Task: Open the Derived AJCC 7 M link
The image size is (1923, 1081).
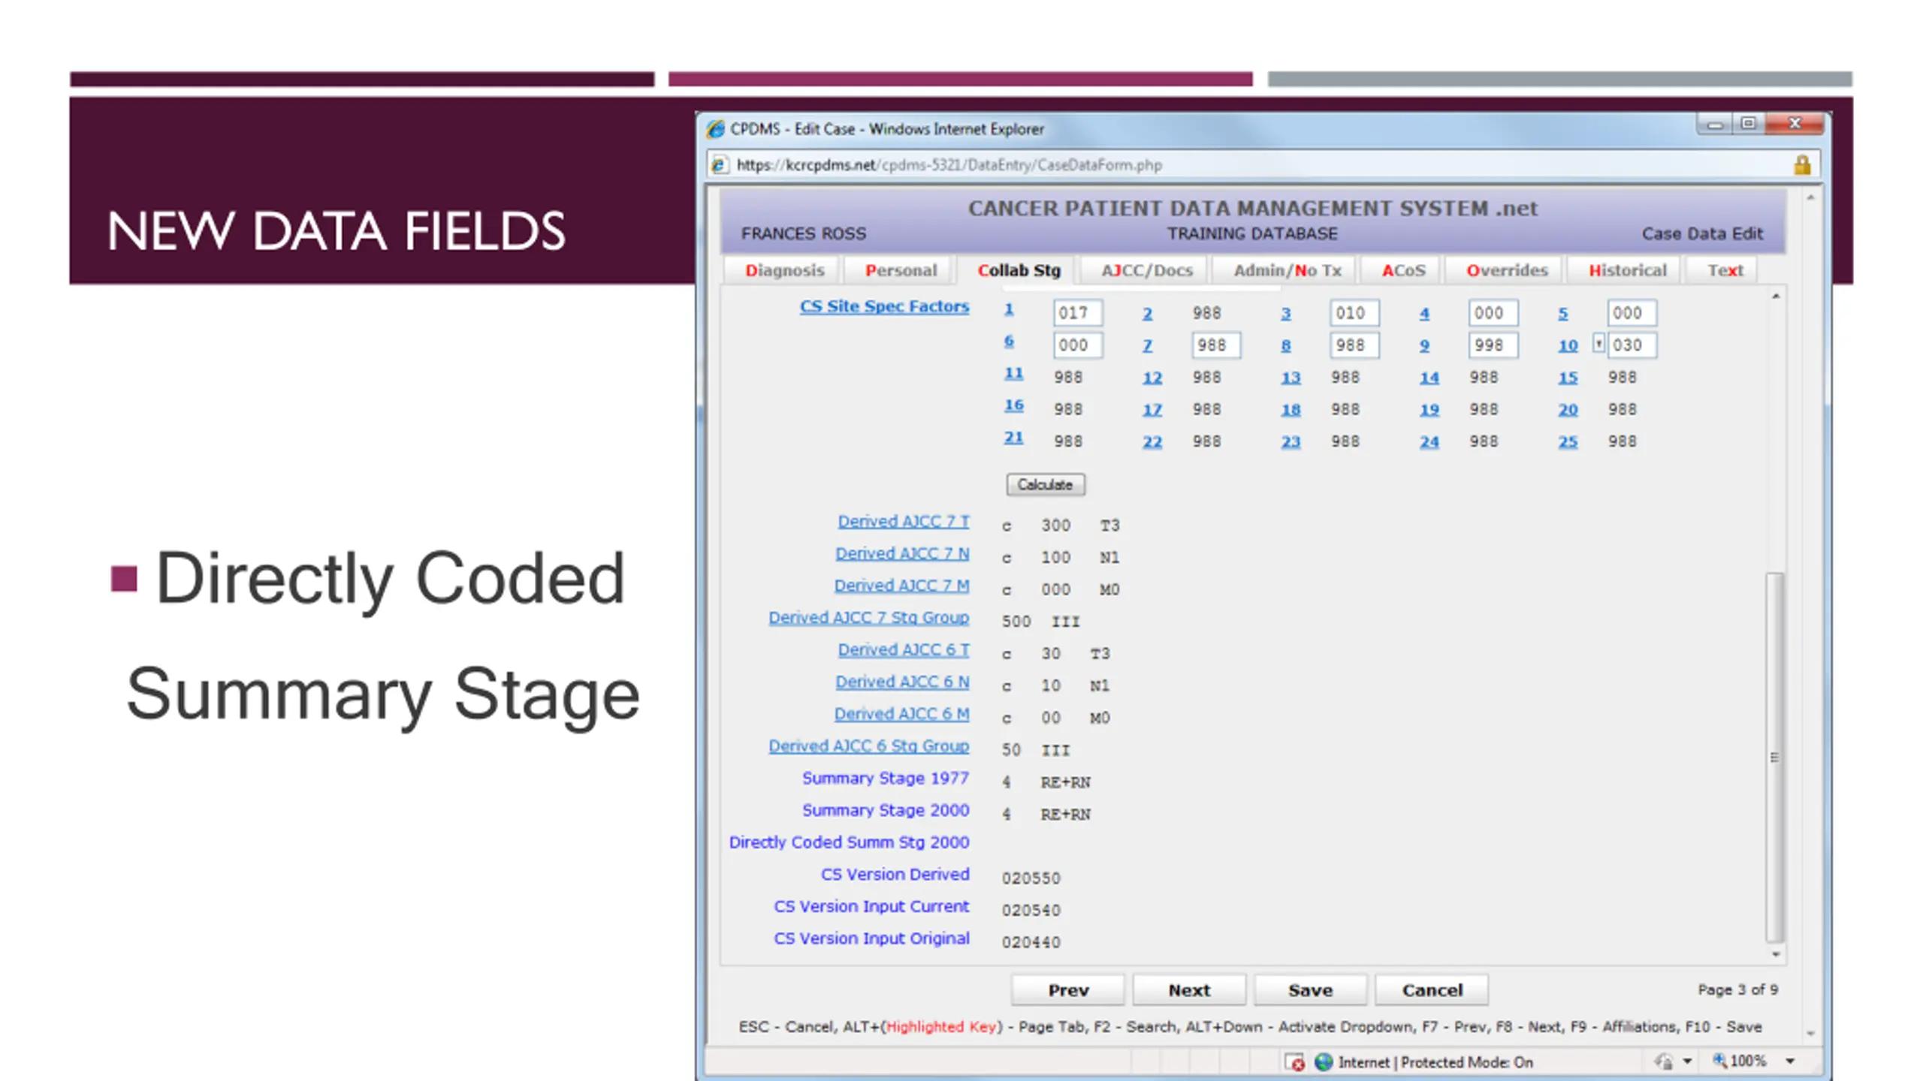Action: tap(901, 586)
